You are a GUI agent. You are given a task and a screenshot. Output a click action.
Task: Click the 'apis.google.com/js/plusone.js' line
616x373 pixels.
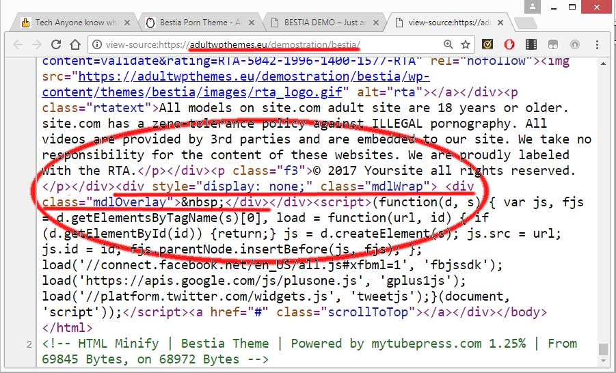click(x=254, y=280)
